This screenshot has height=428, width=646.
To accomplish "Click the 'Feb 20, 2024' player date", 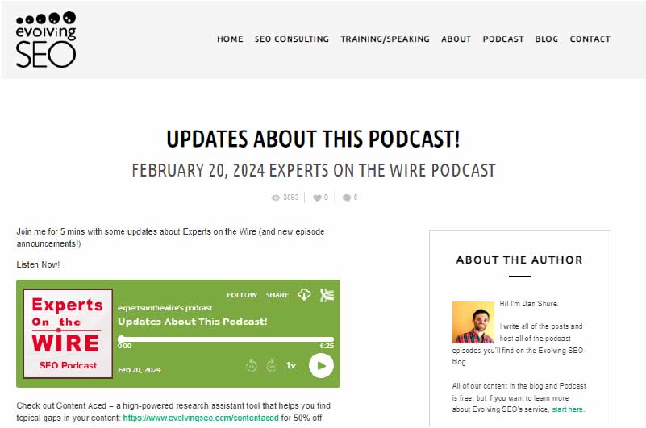I will tap(140, 370).
